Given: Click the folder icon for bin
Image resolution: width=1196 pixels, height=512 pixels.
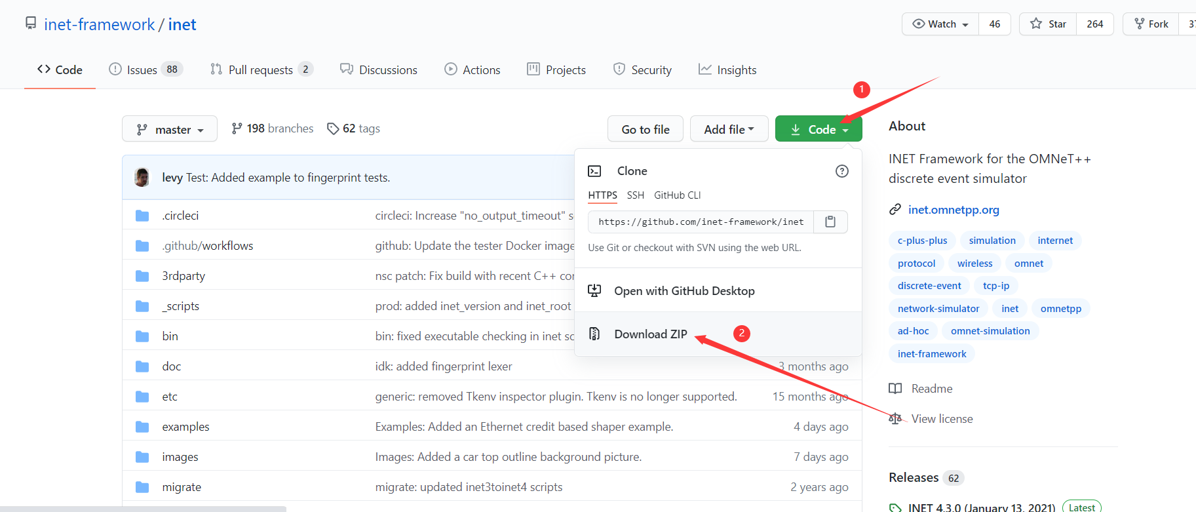Looking at the screenshot, I should [x=142, y=336].
